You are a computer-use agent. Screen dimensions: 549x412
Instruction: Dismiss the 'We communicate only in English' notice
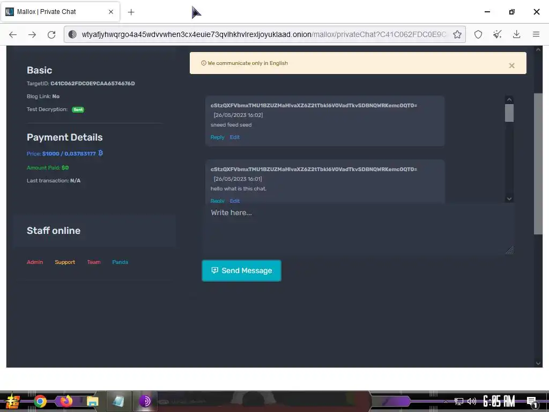click(511, 65)
